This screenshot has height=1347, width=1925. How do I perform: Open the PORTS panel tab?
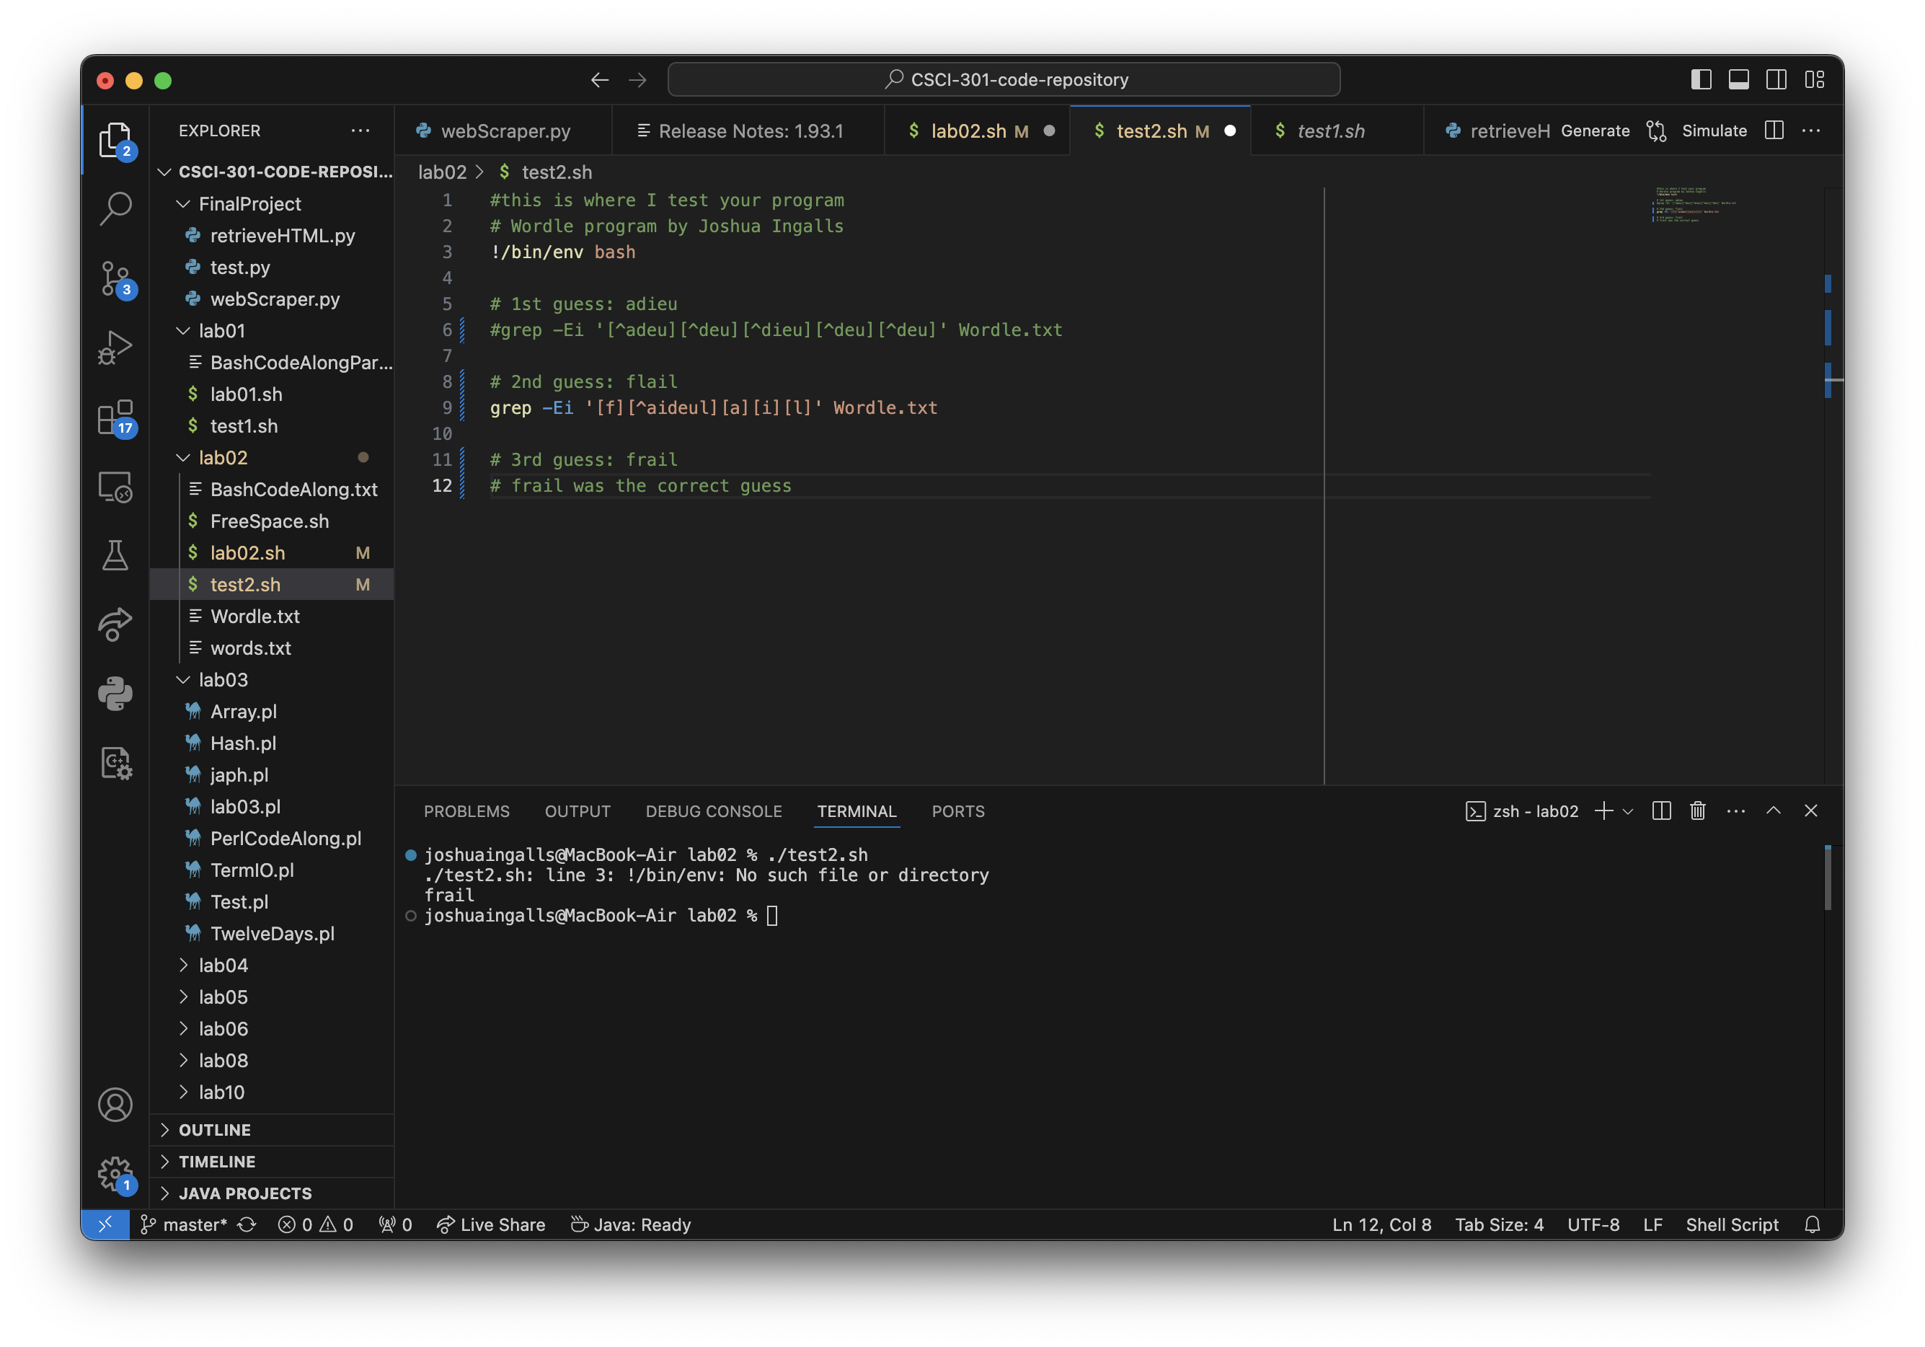pyautogui.click(x=958, y=811)
